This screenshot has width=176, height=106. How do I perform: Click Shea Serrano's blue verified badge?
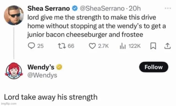click(x=75, y=9)
